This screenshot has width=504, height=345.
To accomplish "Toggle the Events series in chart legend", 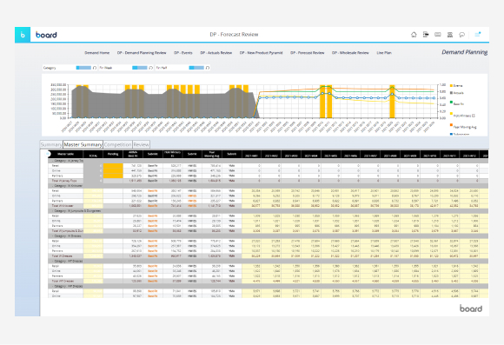I will click(x=456, y=86).
